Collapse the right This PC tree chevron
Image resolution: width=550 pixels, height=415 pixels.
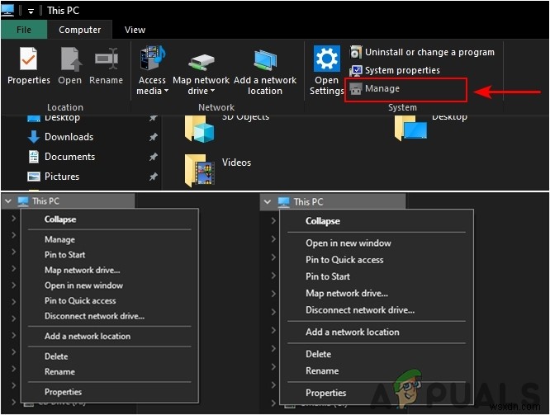[268, 202]
